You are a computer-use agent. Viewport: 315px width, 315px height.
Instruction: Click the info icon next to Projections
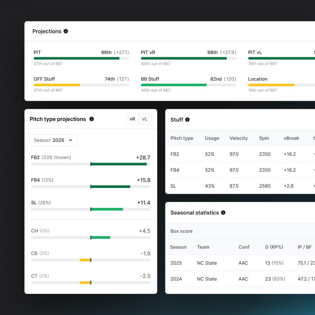(66, 31)
